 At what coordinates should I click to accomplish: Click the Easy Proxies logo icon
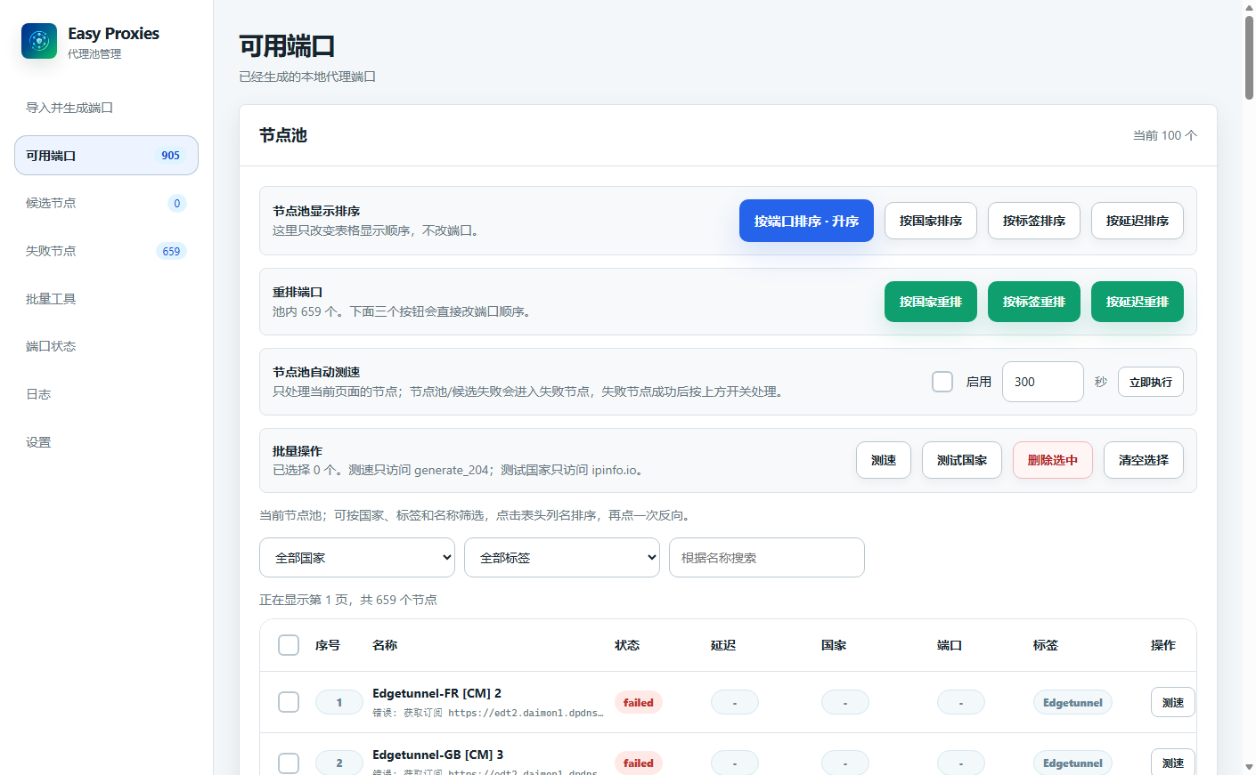point(39,41)
